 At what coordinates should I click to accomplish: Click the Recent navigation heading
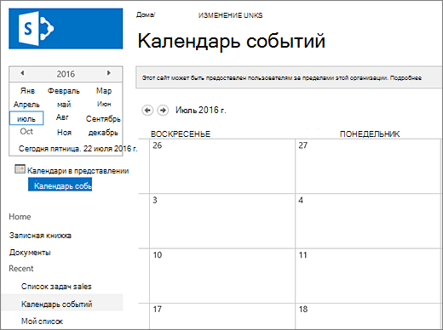click(x=21, y=269)
